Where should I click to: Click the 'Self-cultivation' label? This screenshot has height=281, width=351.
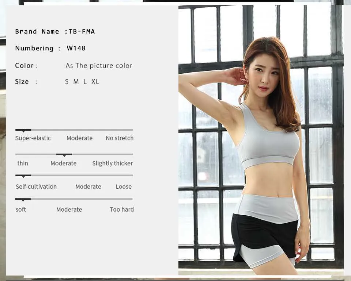36,186
